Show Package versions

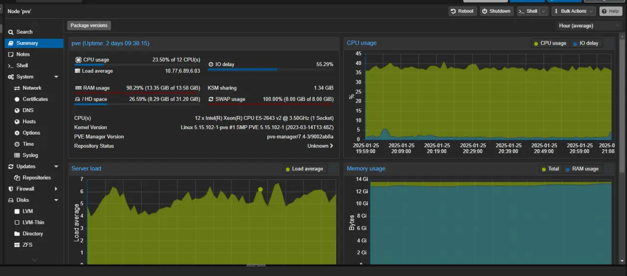[x=89, y=25]
